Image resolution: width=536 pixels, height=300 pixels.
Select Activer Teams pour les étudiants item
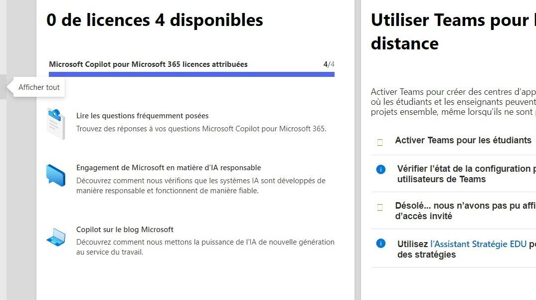pos(454,141)
